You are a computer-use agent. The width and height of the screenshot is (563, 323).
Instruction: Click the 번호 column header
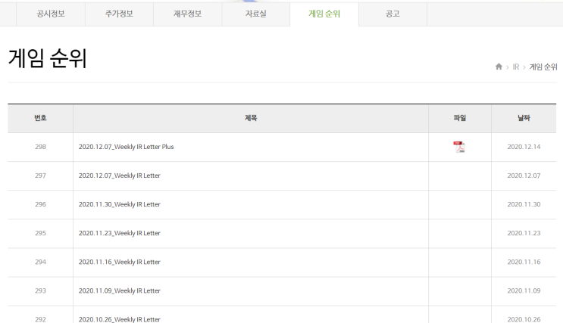point(41,118)
